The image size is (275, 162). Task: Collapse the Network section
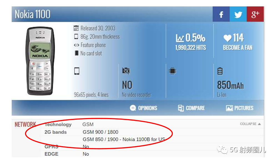[250, 124]
